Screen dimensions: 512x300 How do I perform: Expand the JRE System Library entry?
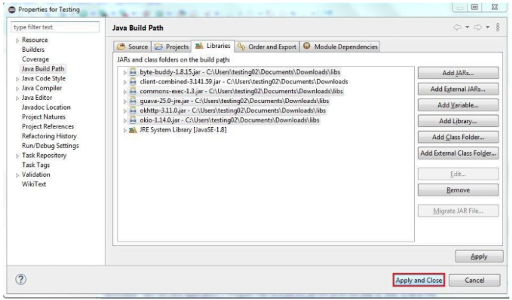coord(125,130)
